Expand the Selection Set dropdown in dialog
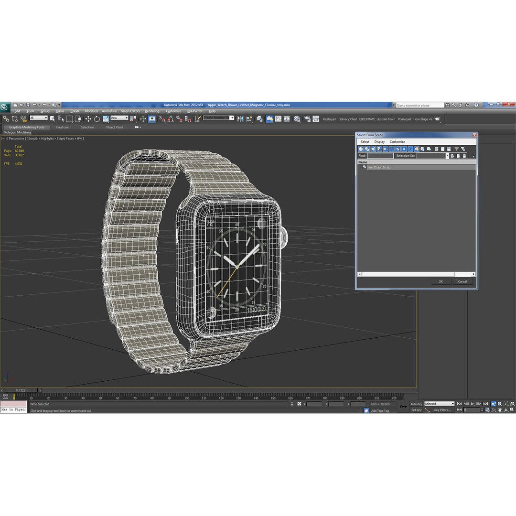516x516 pixels. pyautogui.click(x=447, y=156)
